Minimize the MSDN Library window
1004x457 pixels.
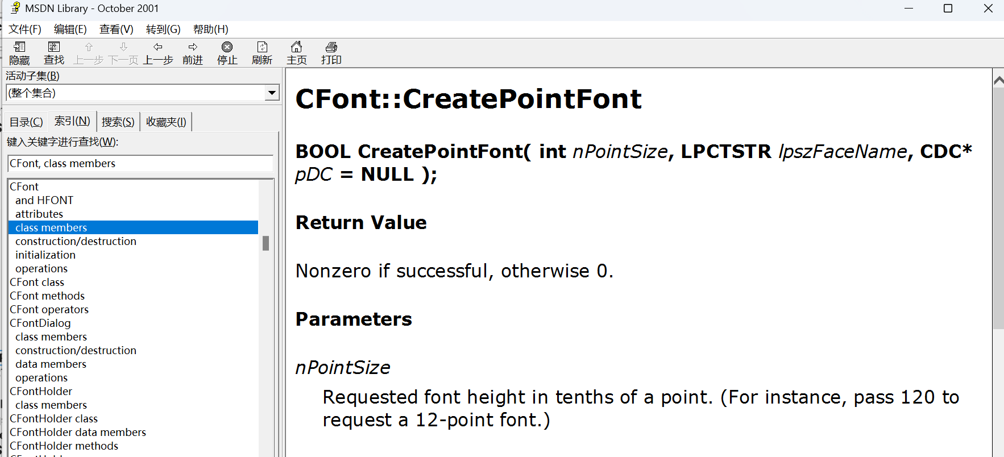pyautogui.click(x=908, y=9)
